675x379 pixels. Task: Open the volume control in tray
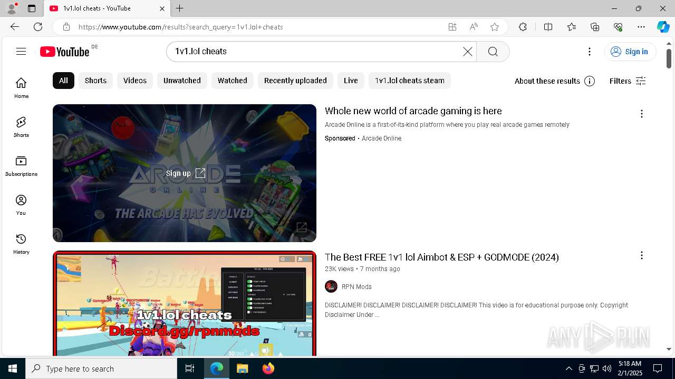(606, 368)
